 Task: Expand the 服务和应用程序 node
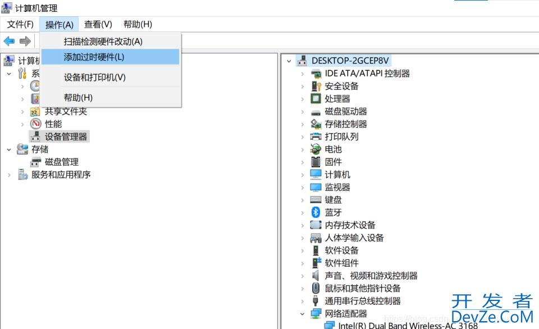(10, 175)
